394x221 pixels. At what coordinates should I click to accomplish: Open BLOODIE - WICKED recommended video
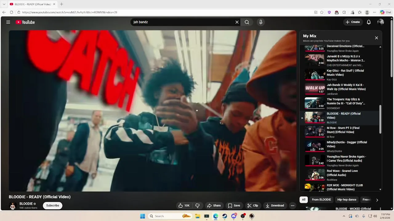[x=353, y=209]
